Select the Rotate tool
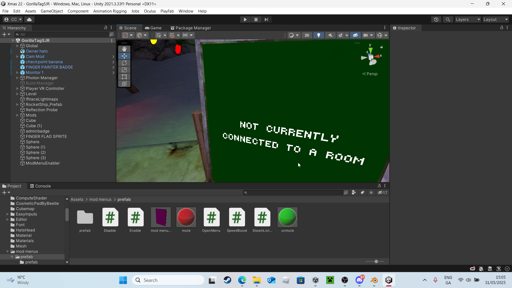Screen dimensions: 512x288 124,63
